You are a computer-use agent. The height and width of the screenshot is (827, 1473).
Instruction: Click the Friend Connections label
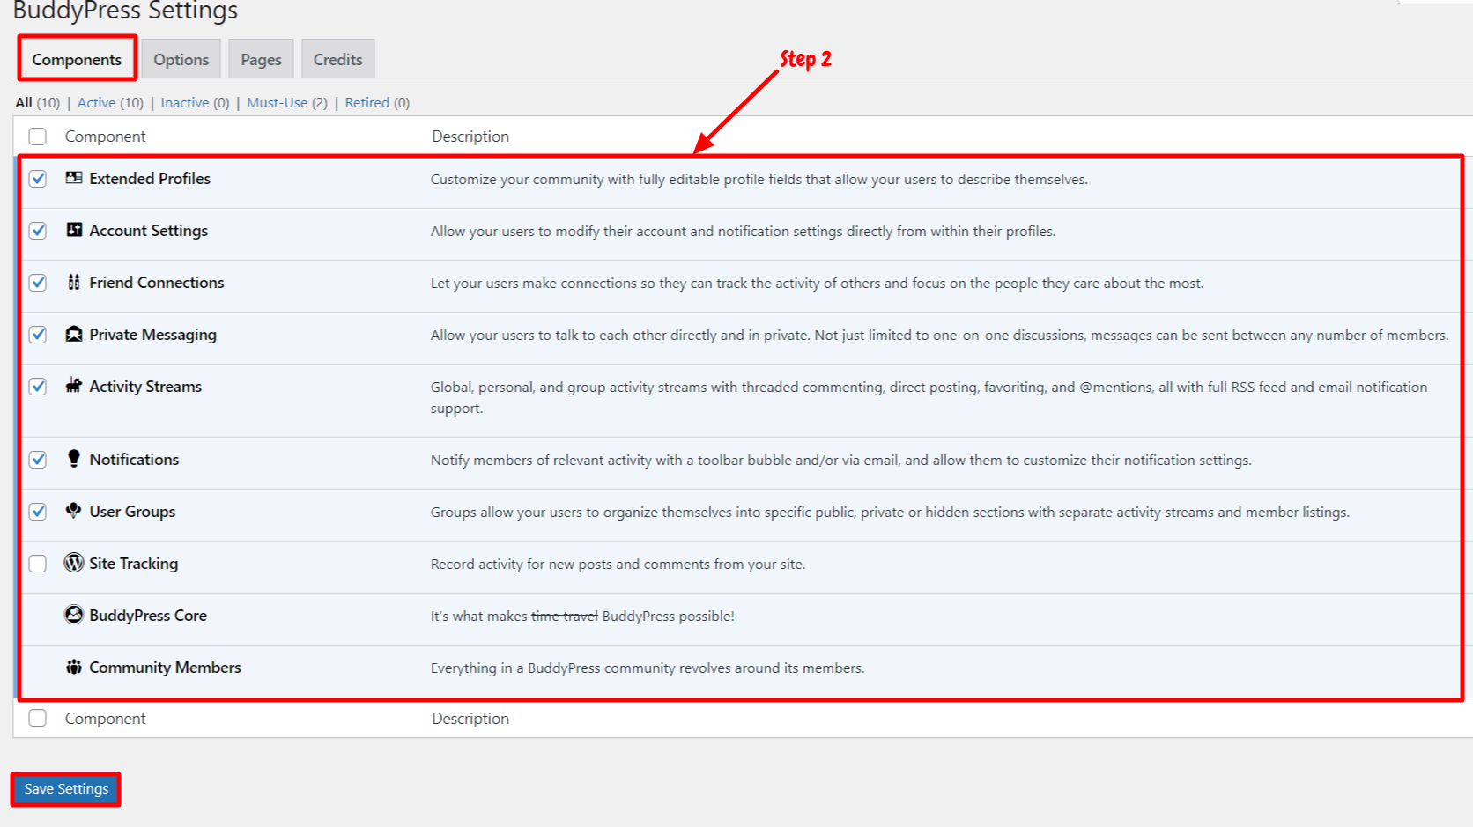tap(157, 283)
